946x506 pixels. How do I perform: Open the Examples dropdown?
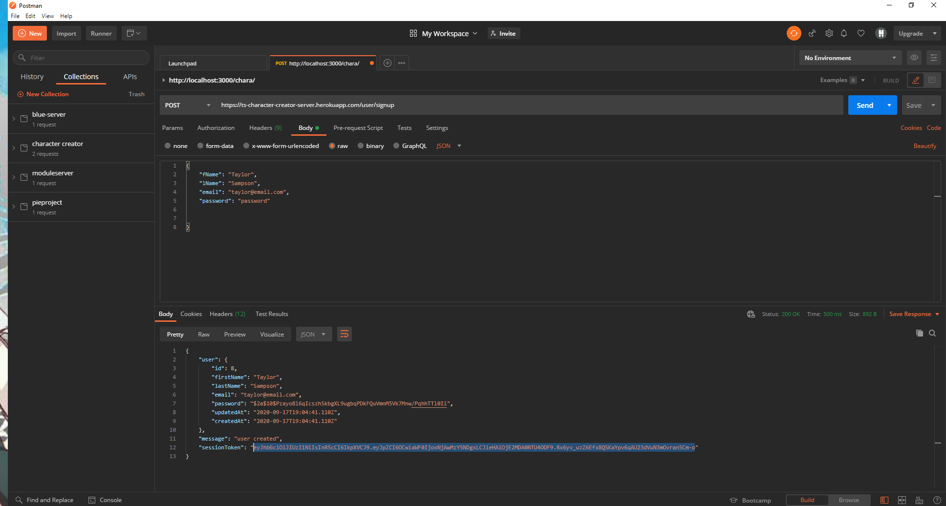[842, 80]
